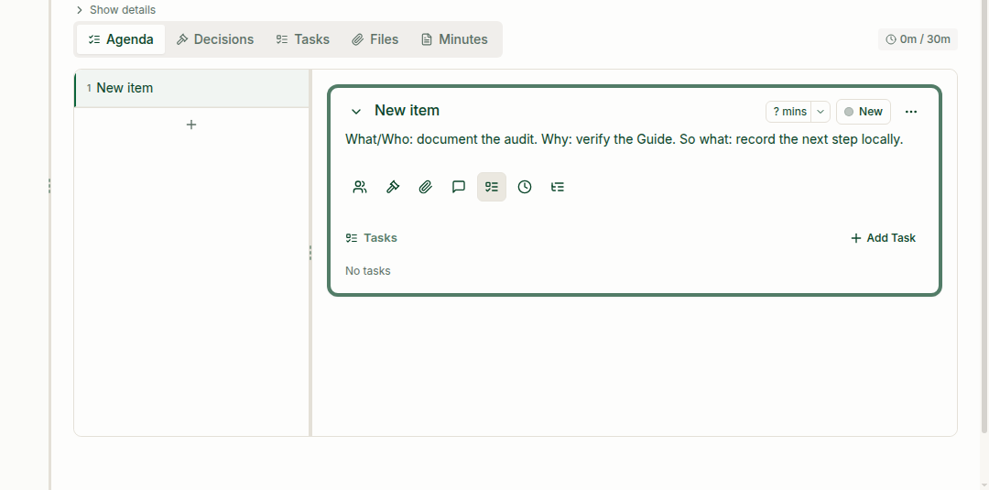Collapse the New item card chevron
This screenshot has width=989, height=490.
click(x=355, y=112)
